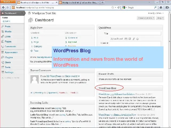Click the Appearance sidebar icon
The image size is (171, 128).
point(2,52)
